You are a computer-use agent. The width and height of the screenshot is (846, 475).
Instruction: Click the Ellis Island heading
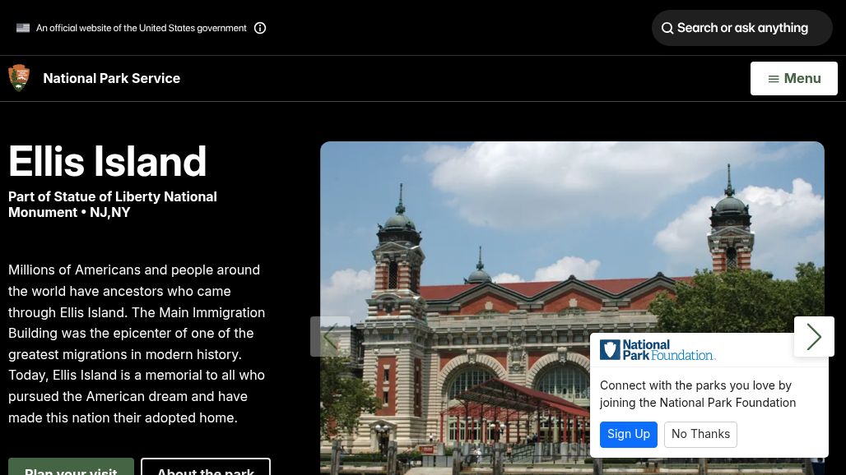pyautogui.click(x=107, y=162)
